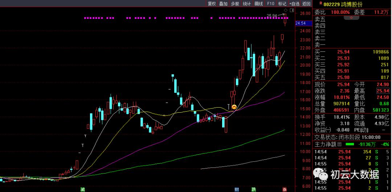Viewport: 392px width, 192px height.
Task: Select the 买二 row at 25.93
Action: pos(352,58)
